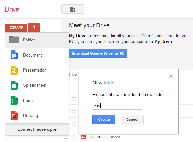Select Spreadsheet from the create menu
Image resolution: width=193 pixels, height=142 pixels.
click(35, 85)
